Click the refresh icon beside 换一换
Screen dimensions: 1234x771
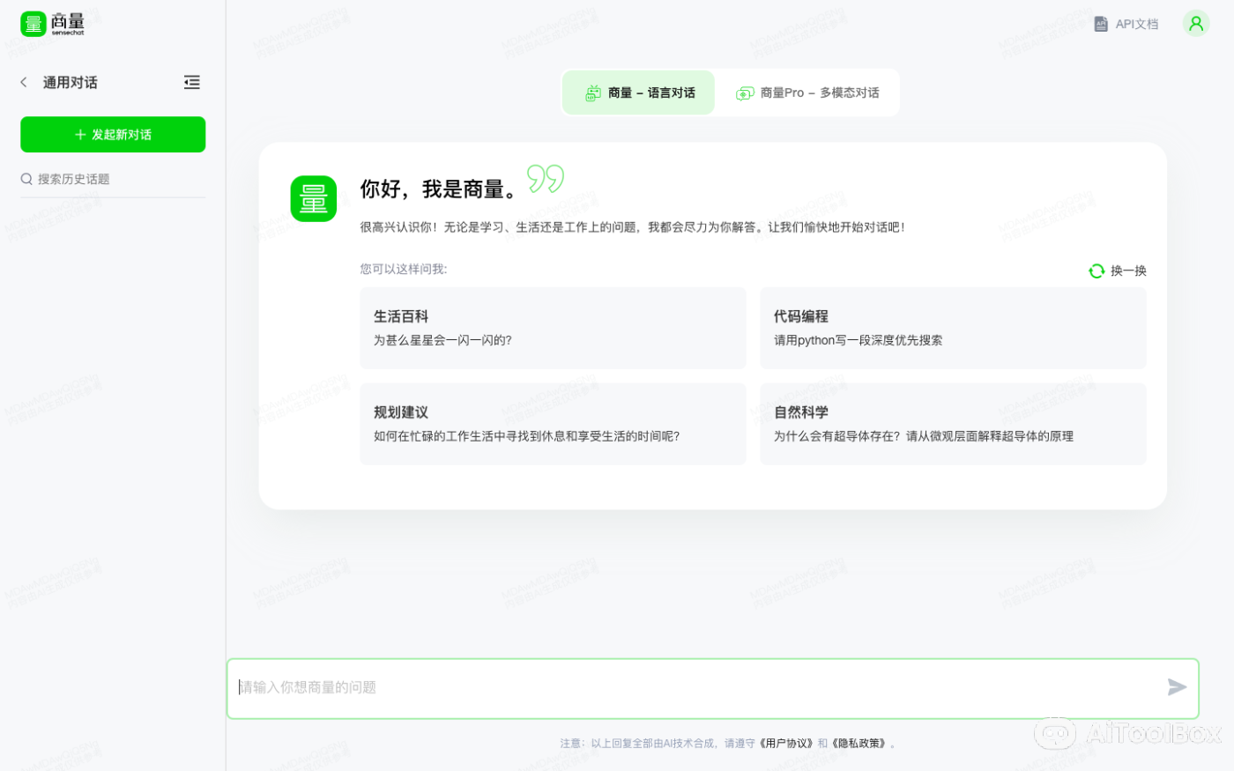1096,271
